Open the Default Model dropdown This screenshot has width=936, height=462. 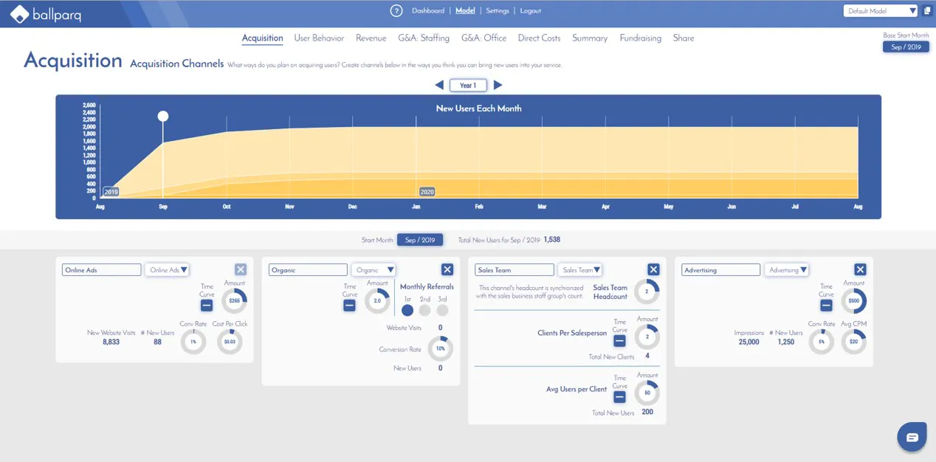pyautogui.click(x=881, y=11)
